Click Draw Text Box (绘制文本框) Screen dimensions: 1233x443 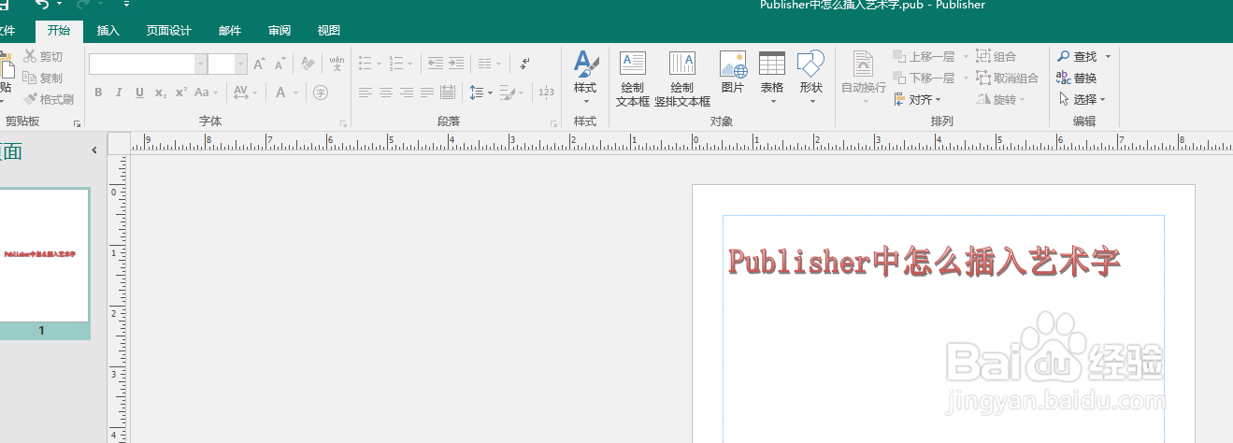tap(633, 79)
